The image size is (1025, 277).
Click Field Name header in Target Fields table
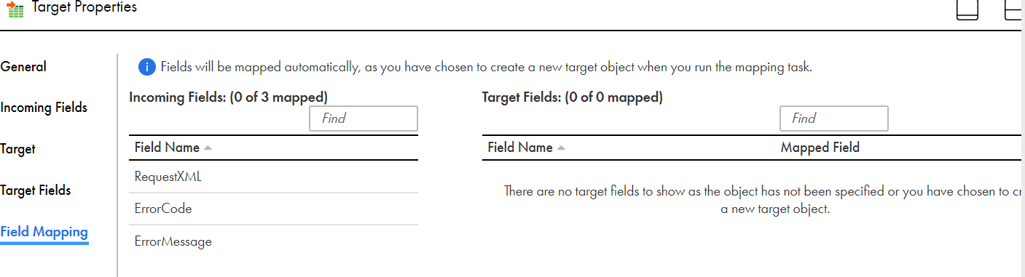(520, 148)
